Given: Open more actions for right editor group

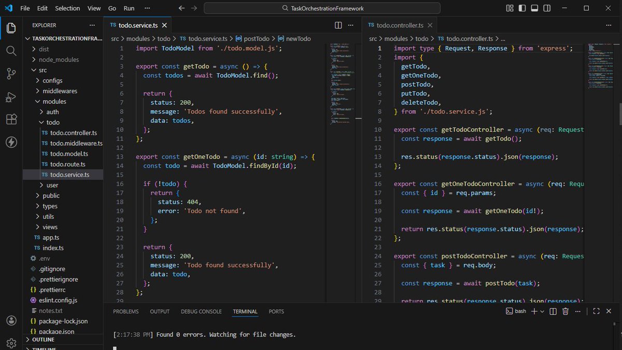Looking at the screenshot, I should click(610, 25).
